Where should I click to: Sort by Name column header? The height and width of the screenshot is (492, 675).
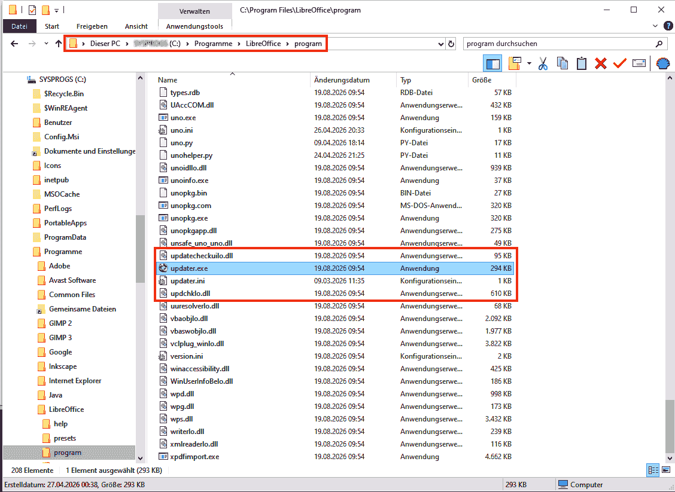click(x=168, y=80)
